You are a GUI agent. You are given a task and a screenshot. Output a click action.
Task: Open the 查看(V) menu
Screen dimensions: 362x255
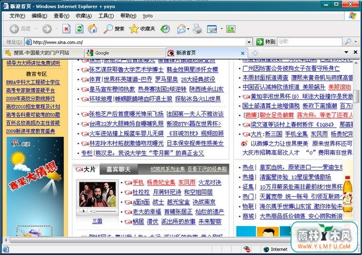coord(62,16)
